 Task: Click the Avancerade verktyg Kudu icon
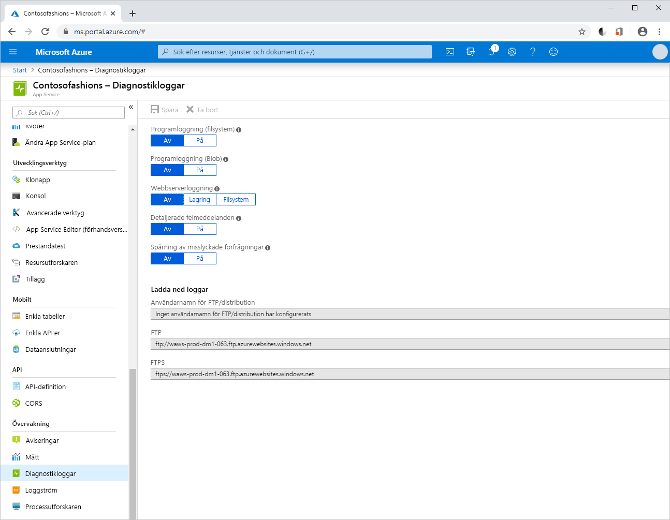click(x=16, y=213)
